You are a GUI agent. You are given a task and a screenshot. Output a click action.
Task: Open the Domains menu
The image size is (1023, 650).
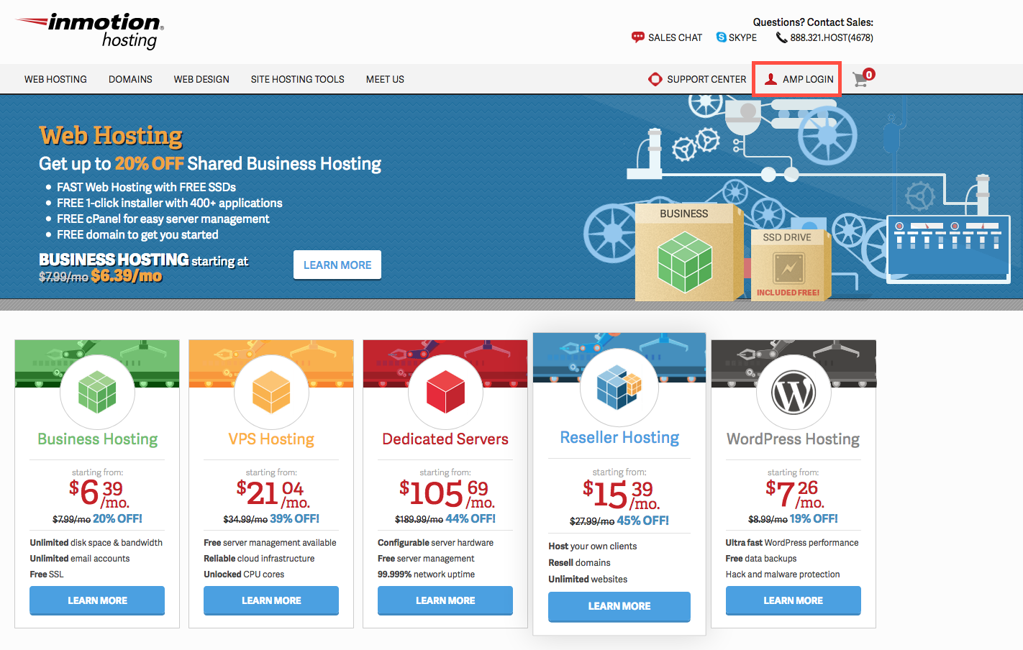point(130,79)
